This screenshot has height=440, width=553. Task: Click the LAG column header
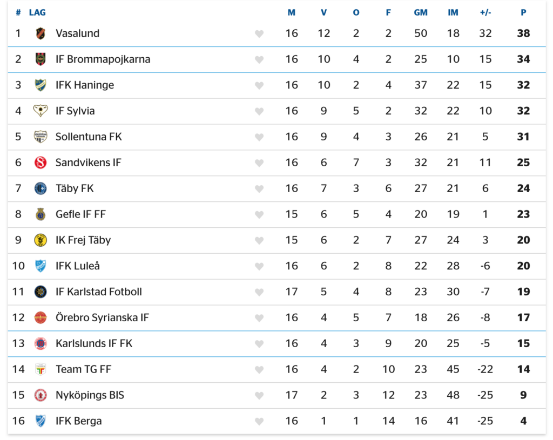pos(37,13)
